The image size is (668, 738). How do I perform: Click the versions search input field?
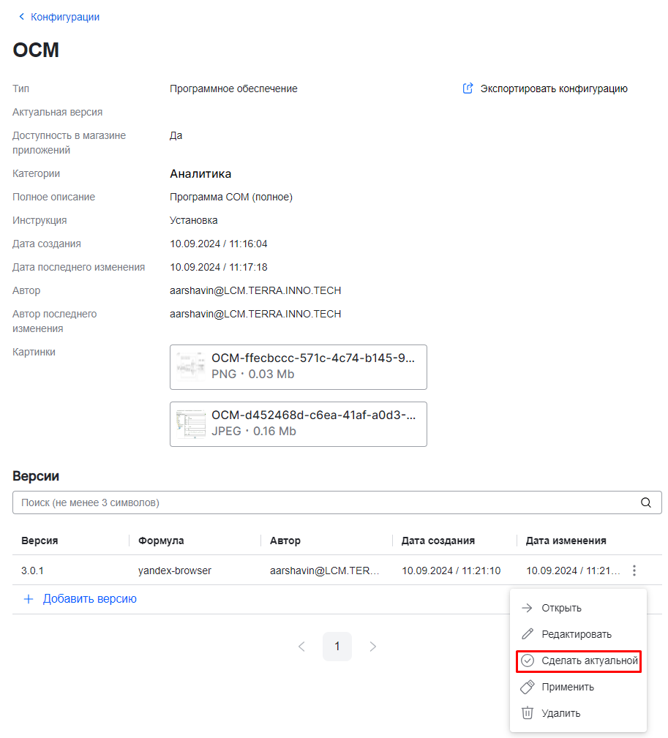point(322,502)
